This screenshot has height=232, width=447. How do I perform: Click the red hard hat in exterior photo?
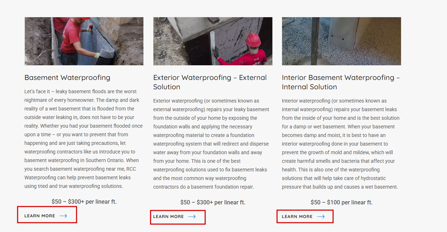point(253,39)
